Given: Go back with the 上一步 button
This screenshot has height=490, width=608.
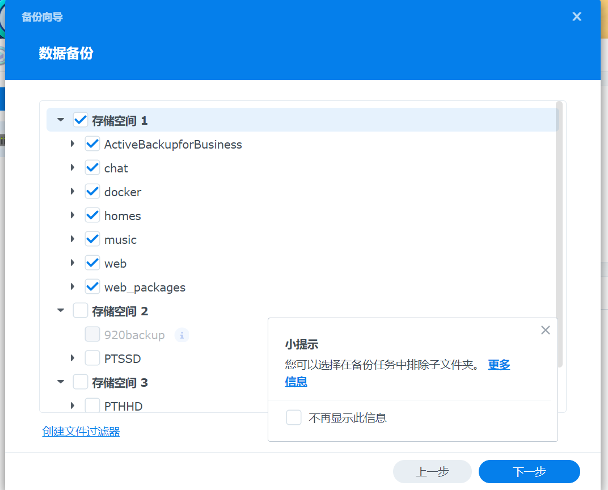Looking at the screenshot, I should tap(432, 471).
